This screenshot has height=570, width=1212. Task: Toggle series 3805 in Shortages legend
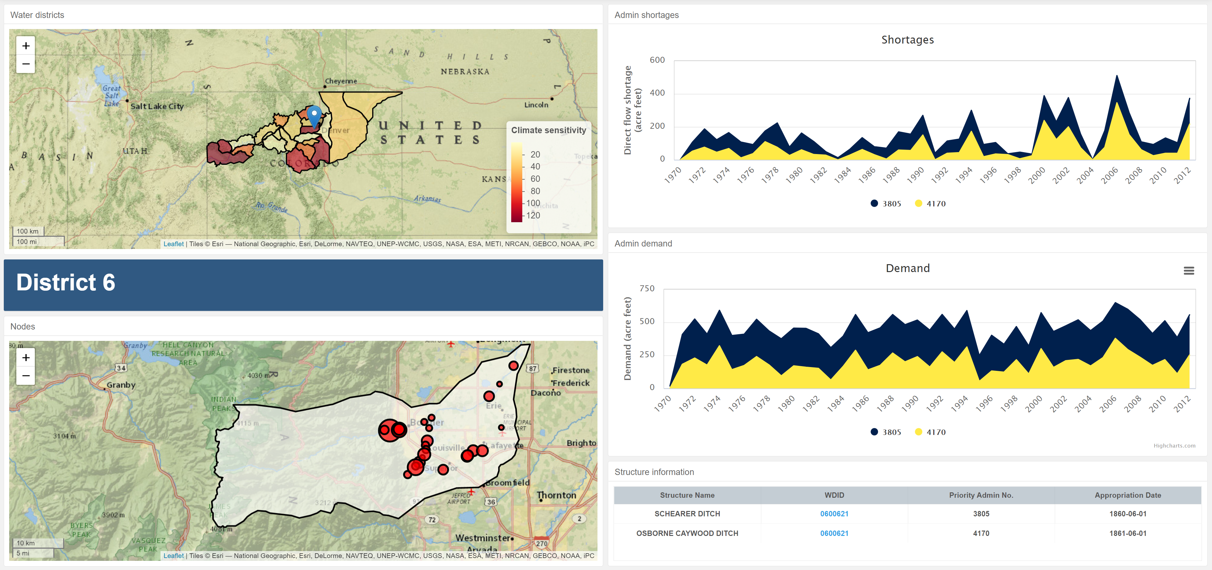pyautogui.click(x=886, y=204)
